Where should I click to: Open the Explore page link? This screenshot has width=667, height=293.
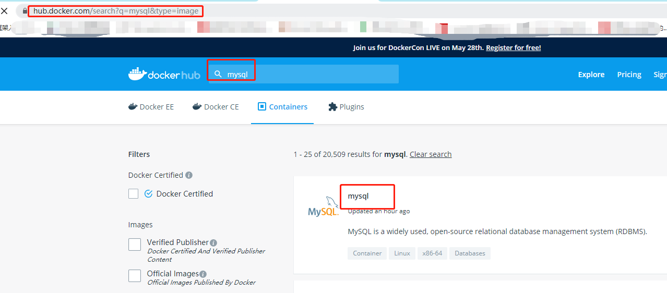pyautogui.click(x=591, y=75)
